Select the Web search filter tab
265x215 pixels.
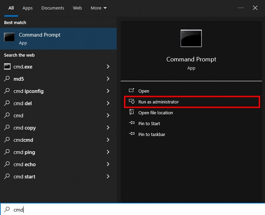(x=77, y=8)
